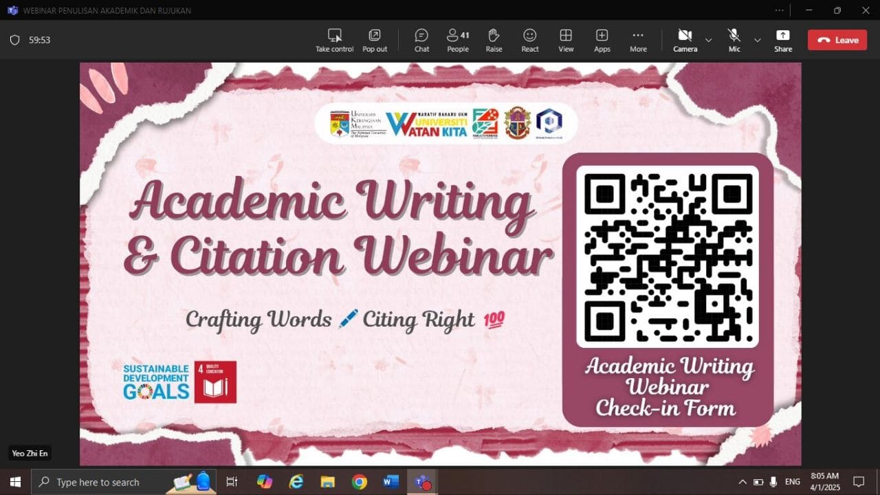Open the View layout menu
The image size is (880, 495).
coord(566,40)
